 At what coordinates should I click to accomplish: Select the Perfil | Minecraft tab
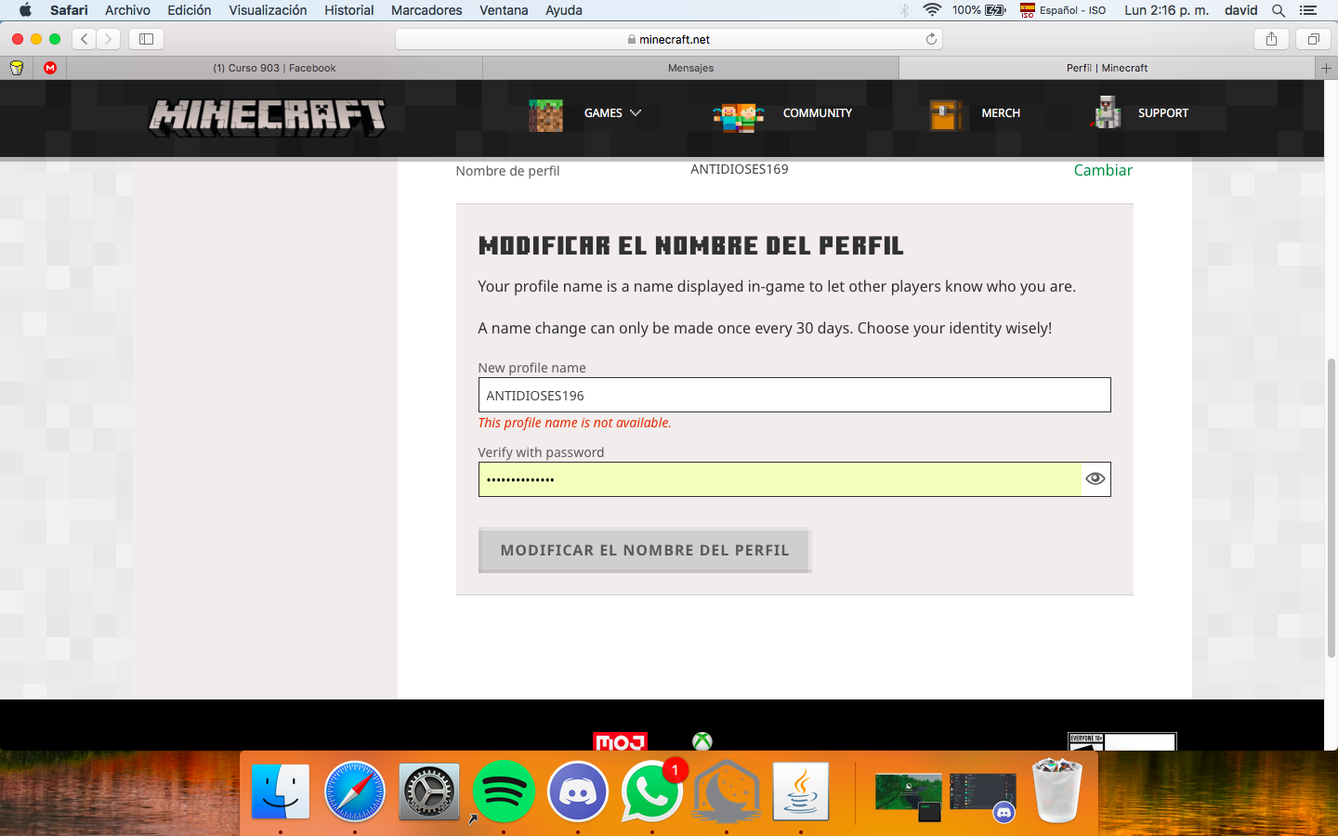coord(1107,68)
